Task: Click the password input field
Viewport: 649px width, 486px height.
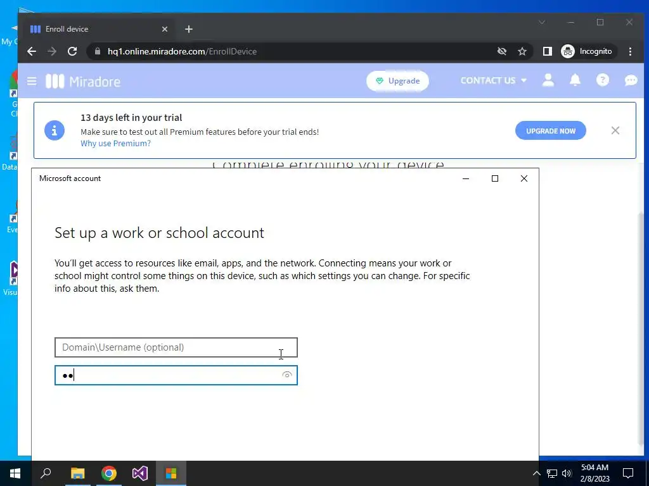Action: pyautogui.click(x=176, y=375)
